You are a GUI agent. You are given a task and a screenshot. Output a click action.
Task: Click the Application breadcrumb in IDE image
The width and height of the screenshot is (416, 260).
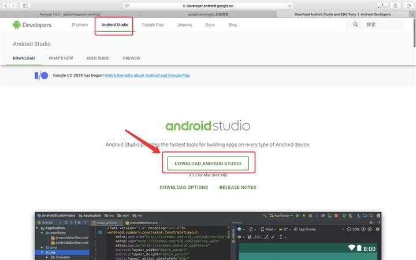click(x=90, y=216)
